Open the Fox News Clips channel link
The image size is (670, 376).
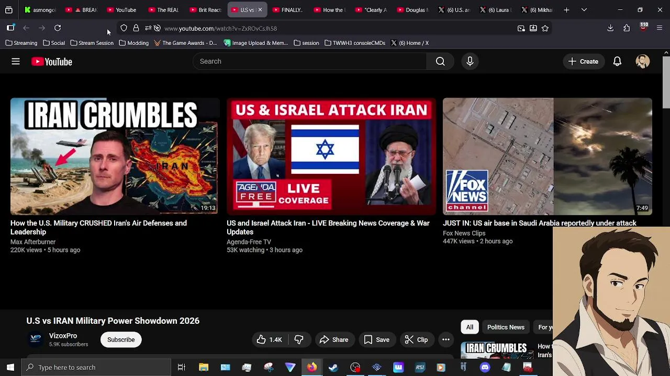(464, 233)
